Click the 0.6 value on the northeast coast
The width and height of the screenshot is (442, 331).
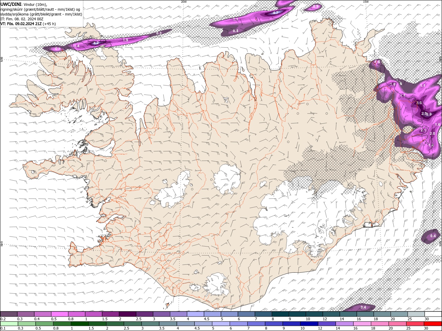[x=377, y=62]
